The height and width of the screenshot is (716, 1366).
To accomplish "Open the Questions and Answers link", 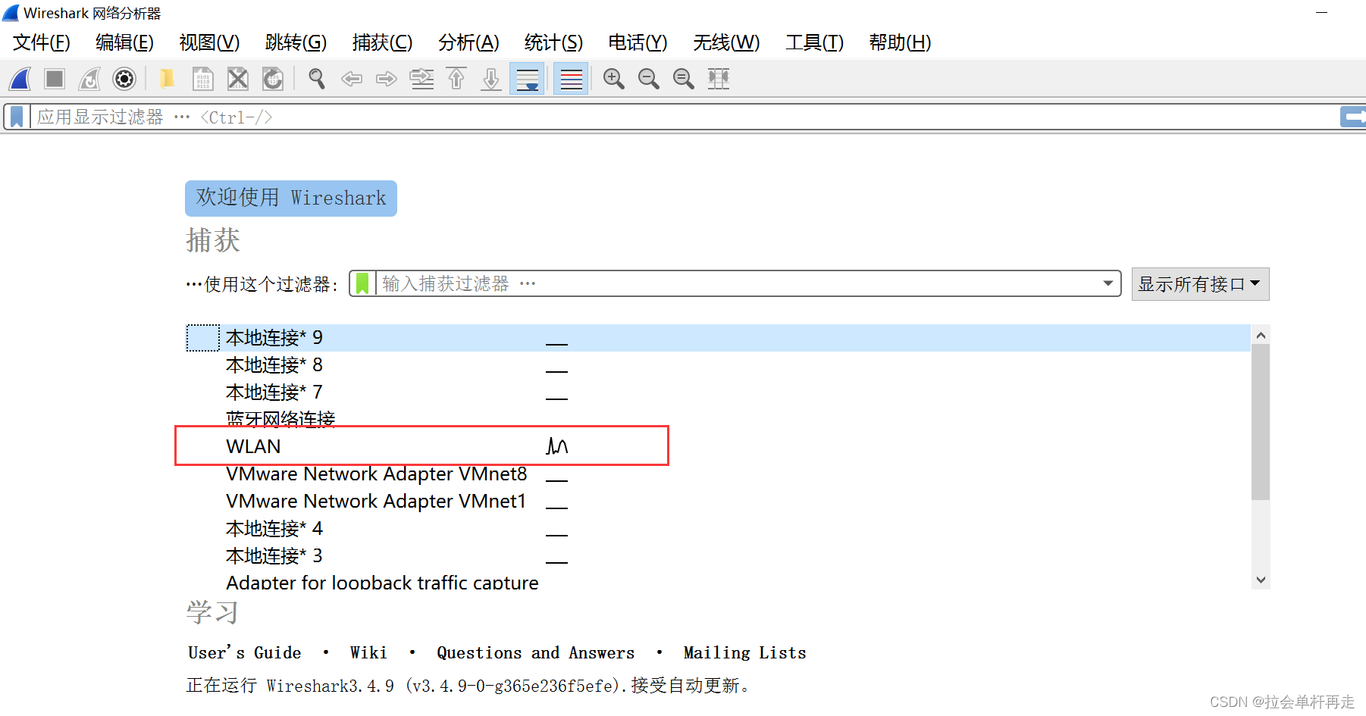I will click(x=535, y=652).
